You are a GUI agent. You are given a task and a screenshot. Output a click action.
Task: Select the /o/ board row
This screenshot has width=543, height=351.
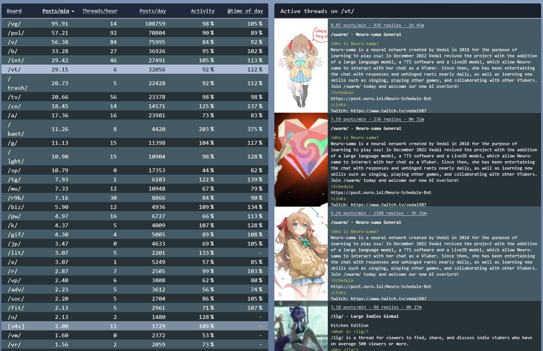[x=135, y=317]
